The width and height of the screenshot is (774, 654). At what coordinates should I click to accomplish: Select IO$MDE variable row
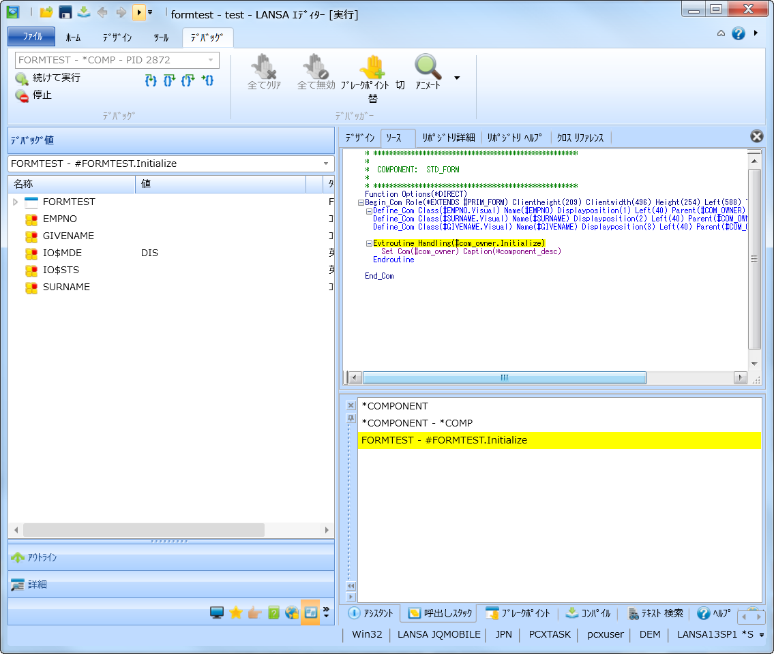[62, 253]
